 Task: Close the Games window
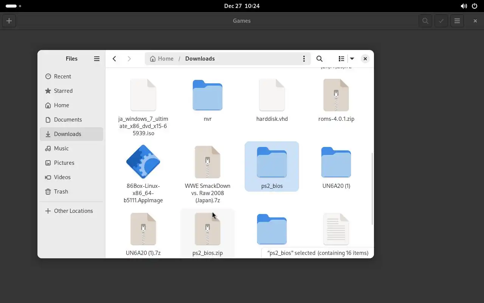[x=475, y=21]
